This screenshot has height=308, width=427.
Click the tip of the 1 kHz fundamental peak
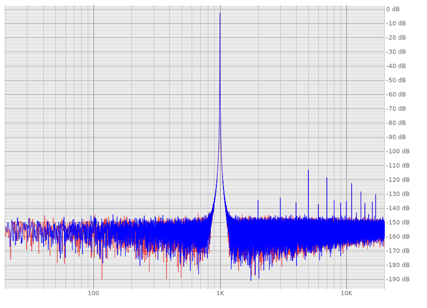[x=220, y=13]
